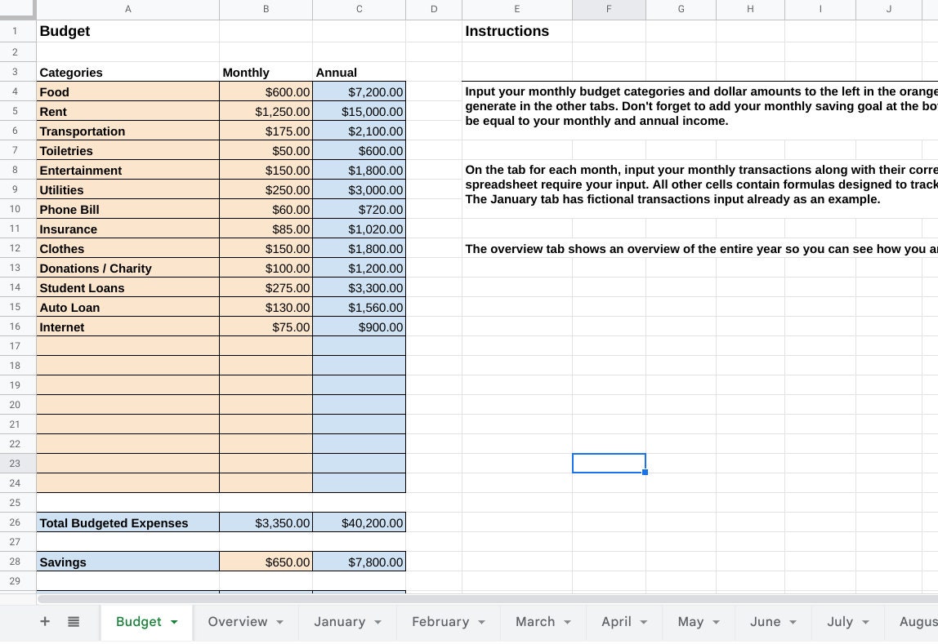Viewport: 938px width, 644px height.
Task: Open the all-sheets list icon
Action: point(73,621)
